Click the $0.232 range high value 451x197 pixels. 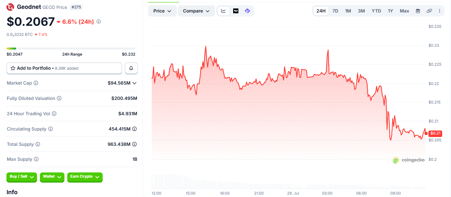(x=128, y=54)
